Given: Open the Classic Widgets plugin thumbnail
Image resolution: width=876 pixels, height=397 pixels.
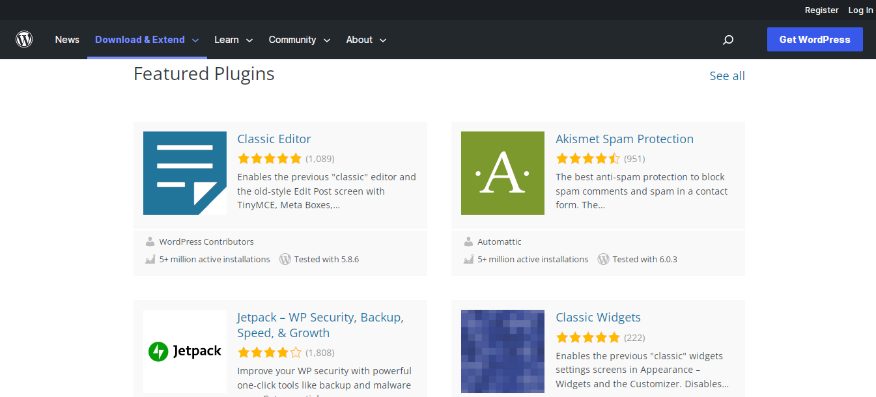Looking at the screenshot, I should (502, 351).
